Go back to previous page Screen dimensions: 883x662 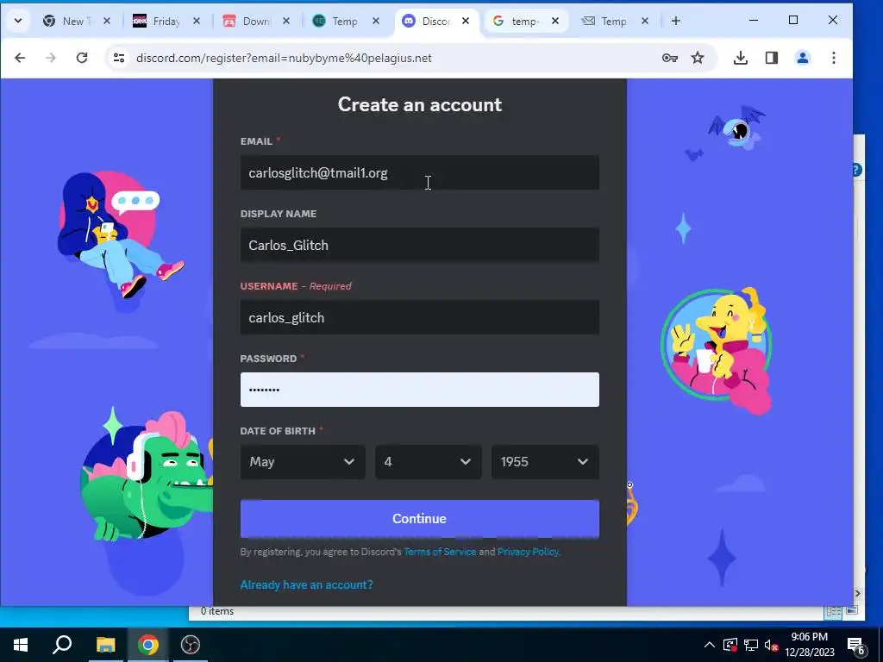click(21, 58)
